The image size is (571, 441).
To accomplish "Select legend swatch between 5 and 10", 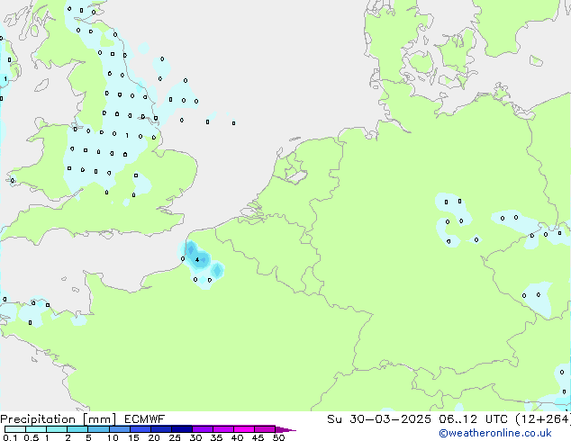I will pyautogui.click(x=100, y=430).
